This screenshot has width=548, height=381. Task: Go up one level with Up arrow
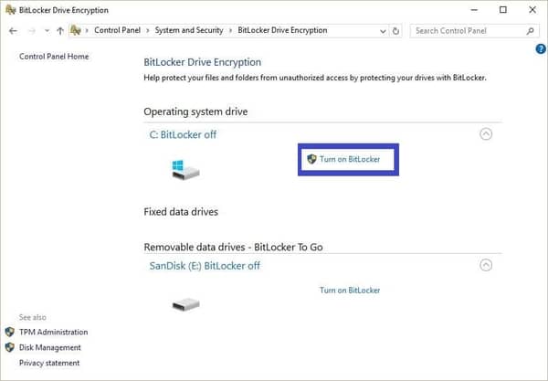(x=60, y=31)
